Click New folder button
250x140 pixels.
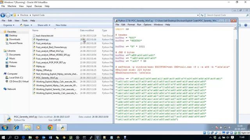coord(61,25)
